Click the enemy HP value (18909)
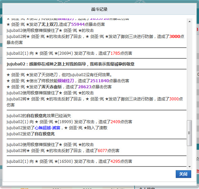This screenshot has width=199, height=189. (65, 122)
